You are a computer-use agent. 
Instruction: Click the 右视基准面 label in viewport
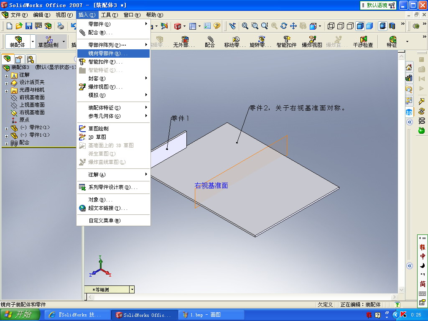211,186
